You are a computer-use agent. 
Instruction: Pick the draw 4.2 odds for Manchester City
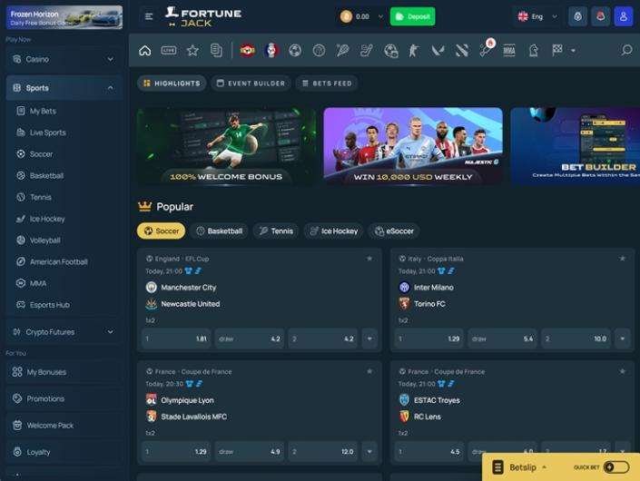[x=250, y=339]
